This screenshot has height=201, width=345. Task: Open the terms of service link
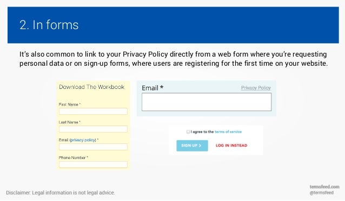[x=228, y=131]
